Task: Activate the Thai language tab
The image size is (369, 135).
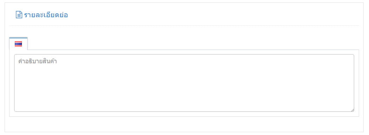Action: coord(18,44)
